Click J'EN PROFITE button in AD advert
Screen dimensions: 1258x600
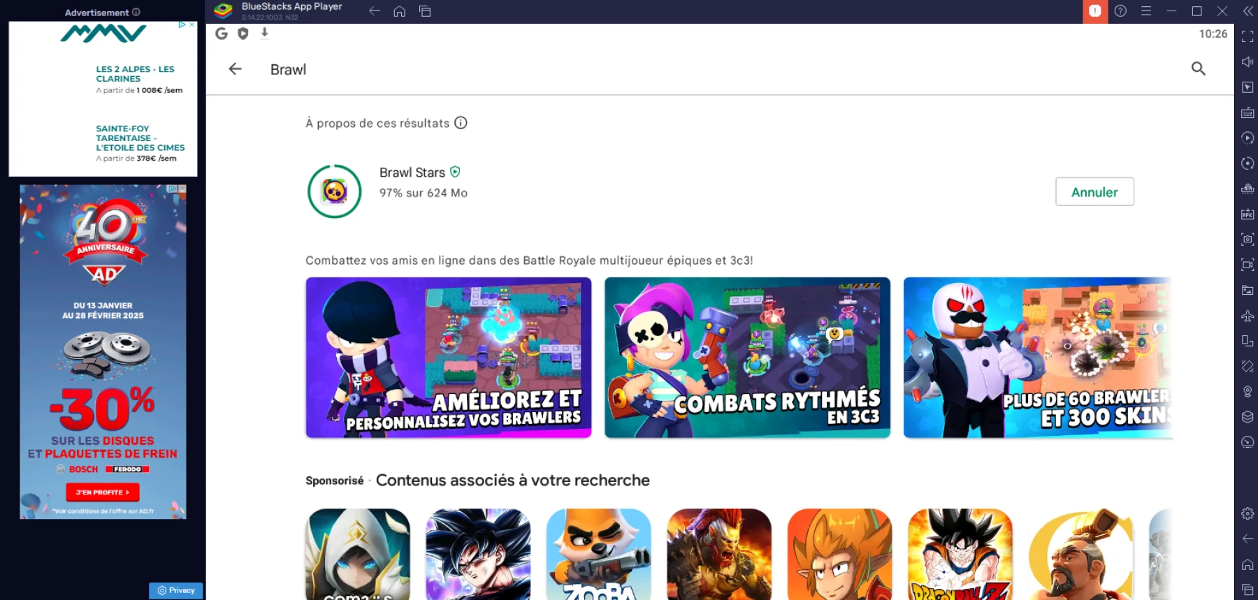point(103,492)
